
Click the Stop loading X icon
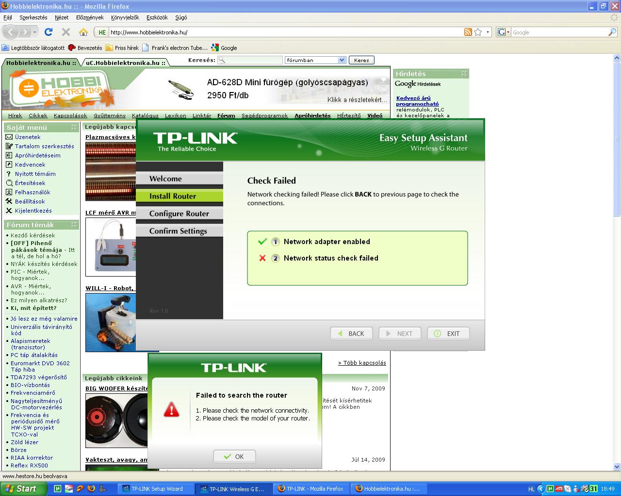tap(66, 32)
